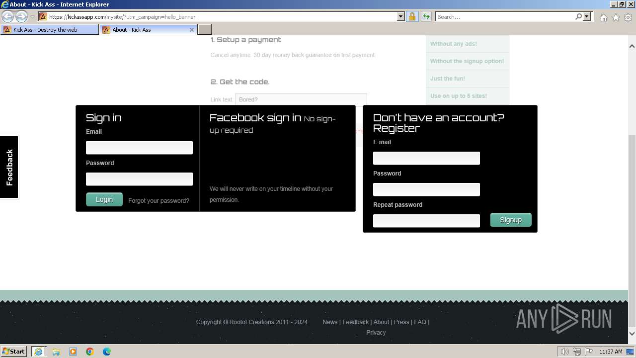This screenshot has height=358, width=636.
Task: Click the Repeat password field
Action: click(x=426, y=221)
